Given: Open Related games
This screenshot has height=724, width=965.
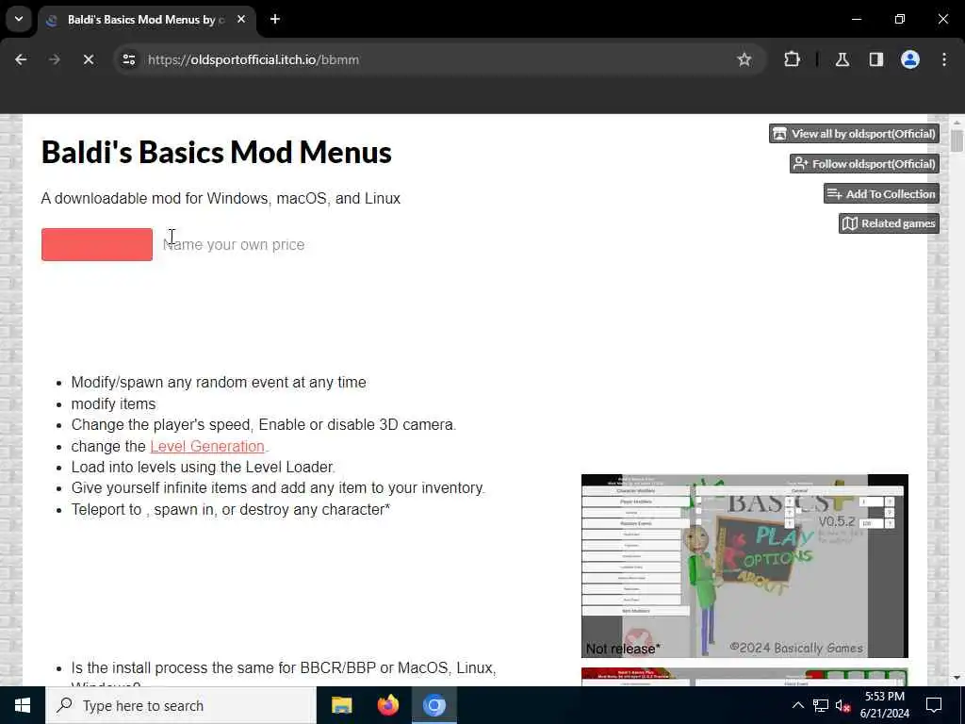Looking at the screenshot, I should pos(889,223).
